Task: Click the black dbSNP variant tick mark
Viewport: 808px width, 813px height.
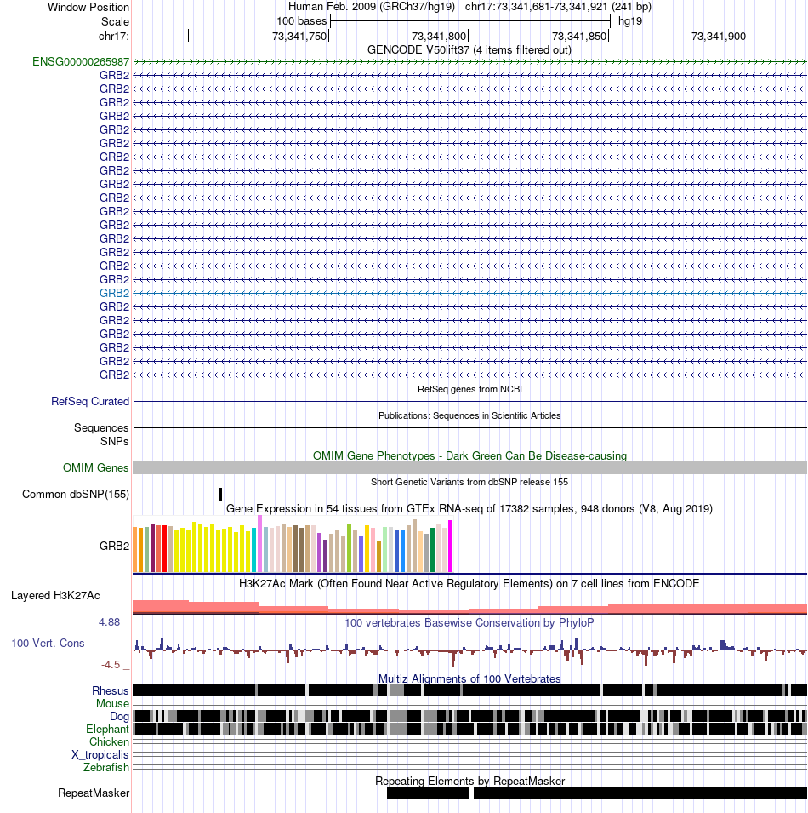Action: 220,494
